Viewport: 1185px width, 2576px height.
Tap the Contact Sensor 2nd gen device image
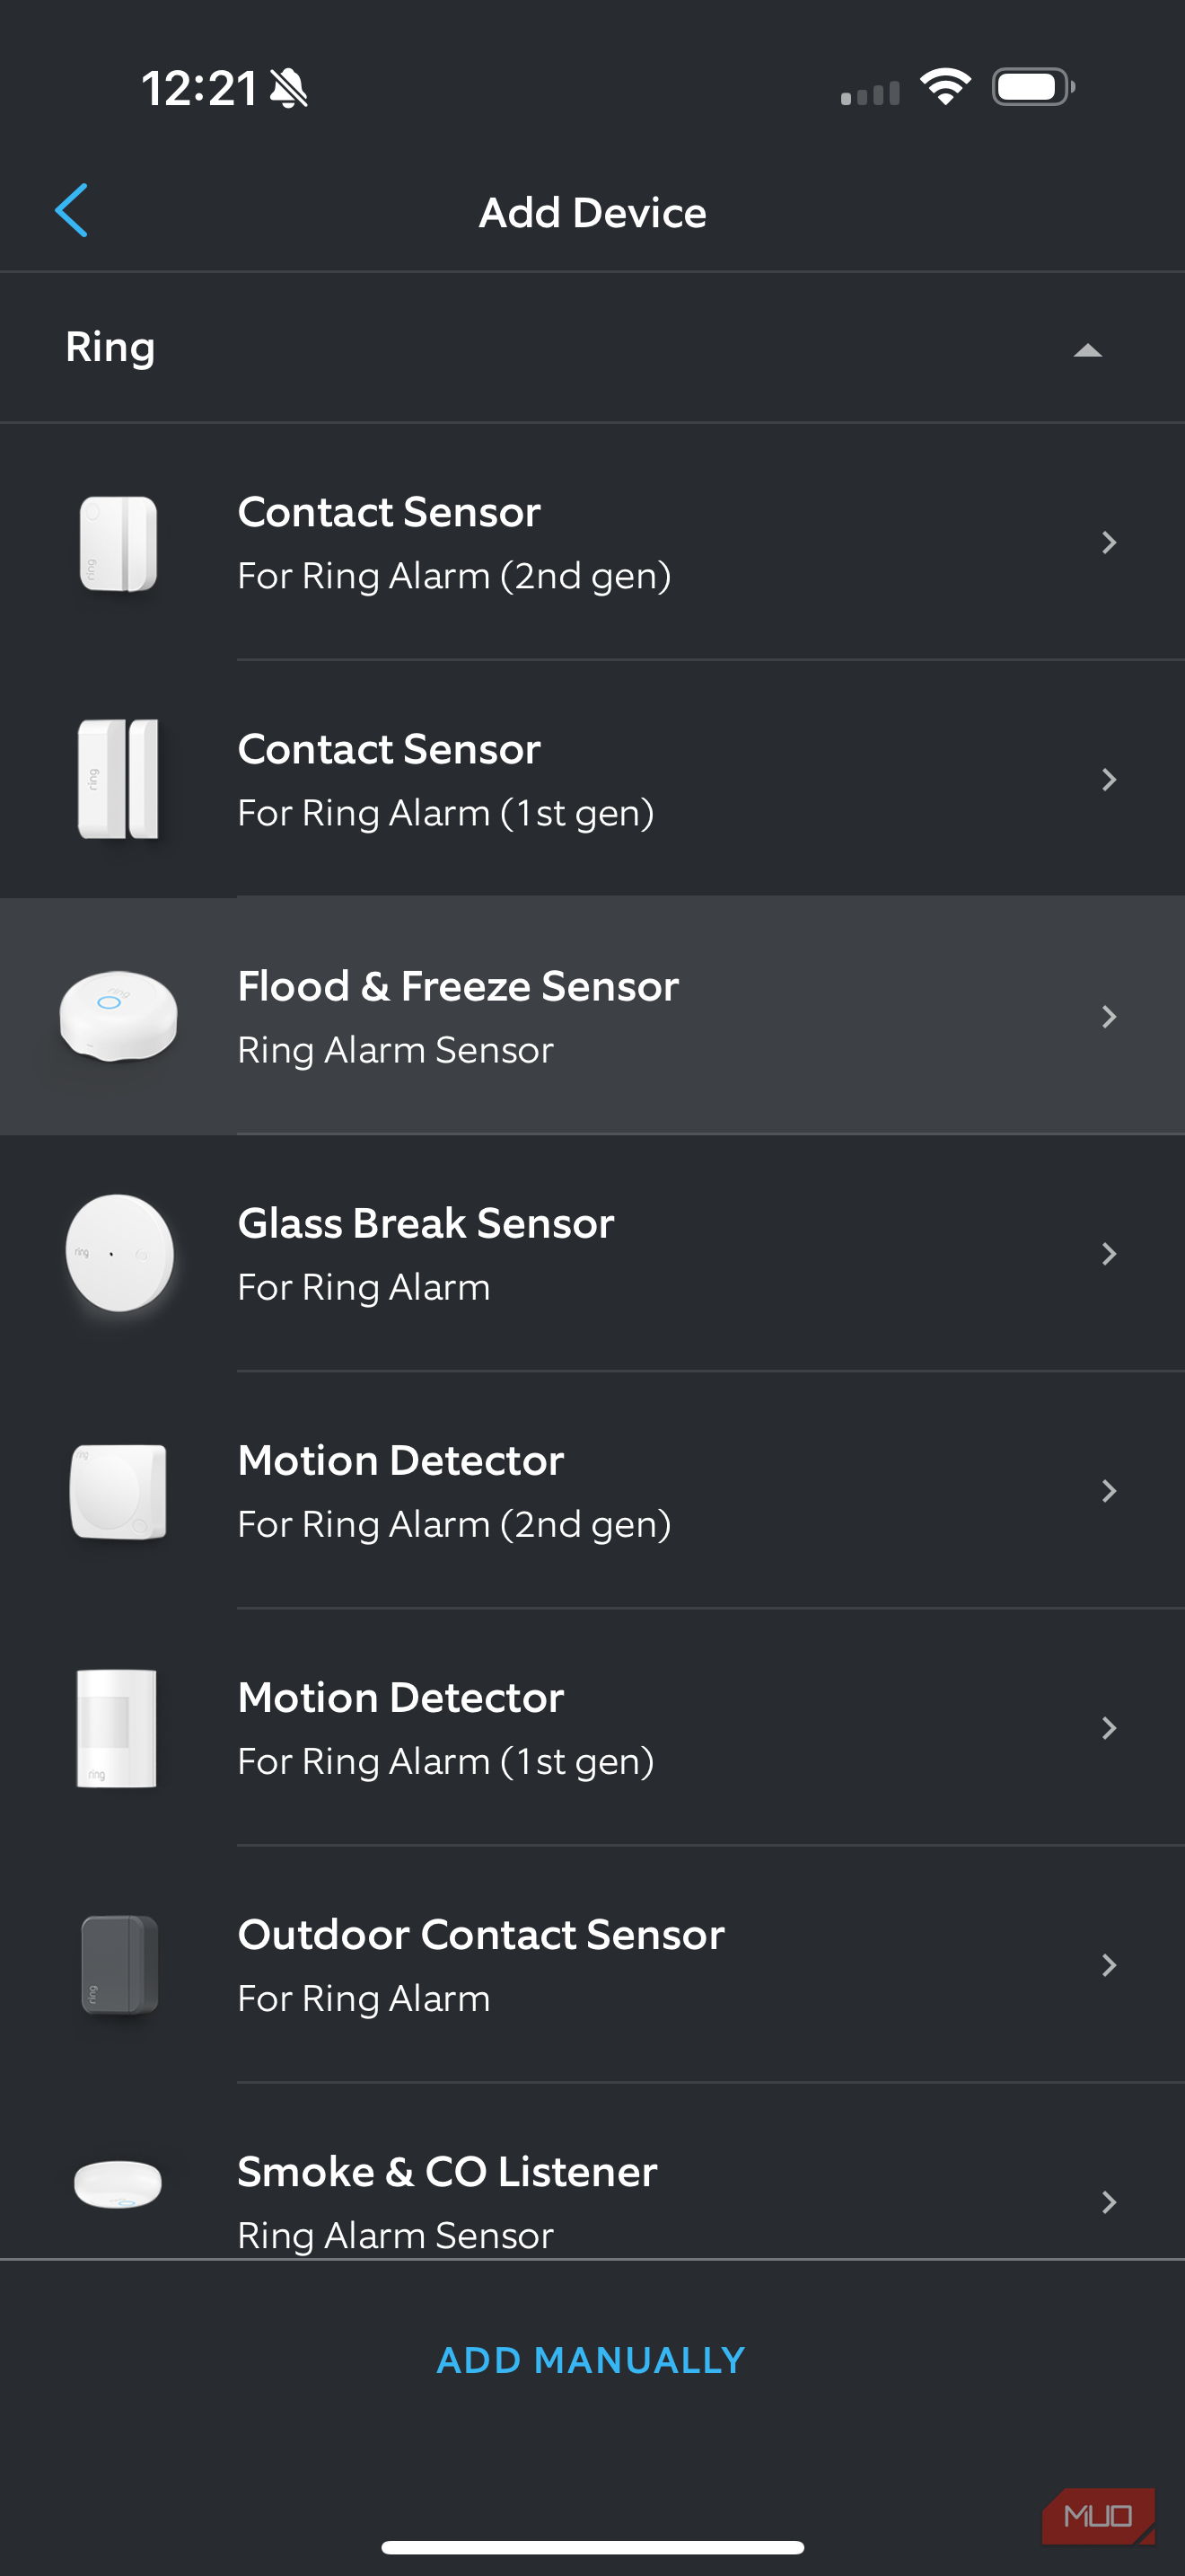click(118, 544)
